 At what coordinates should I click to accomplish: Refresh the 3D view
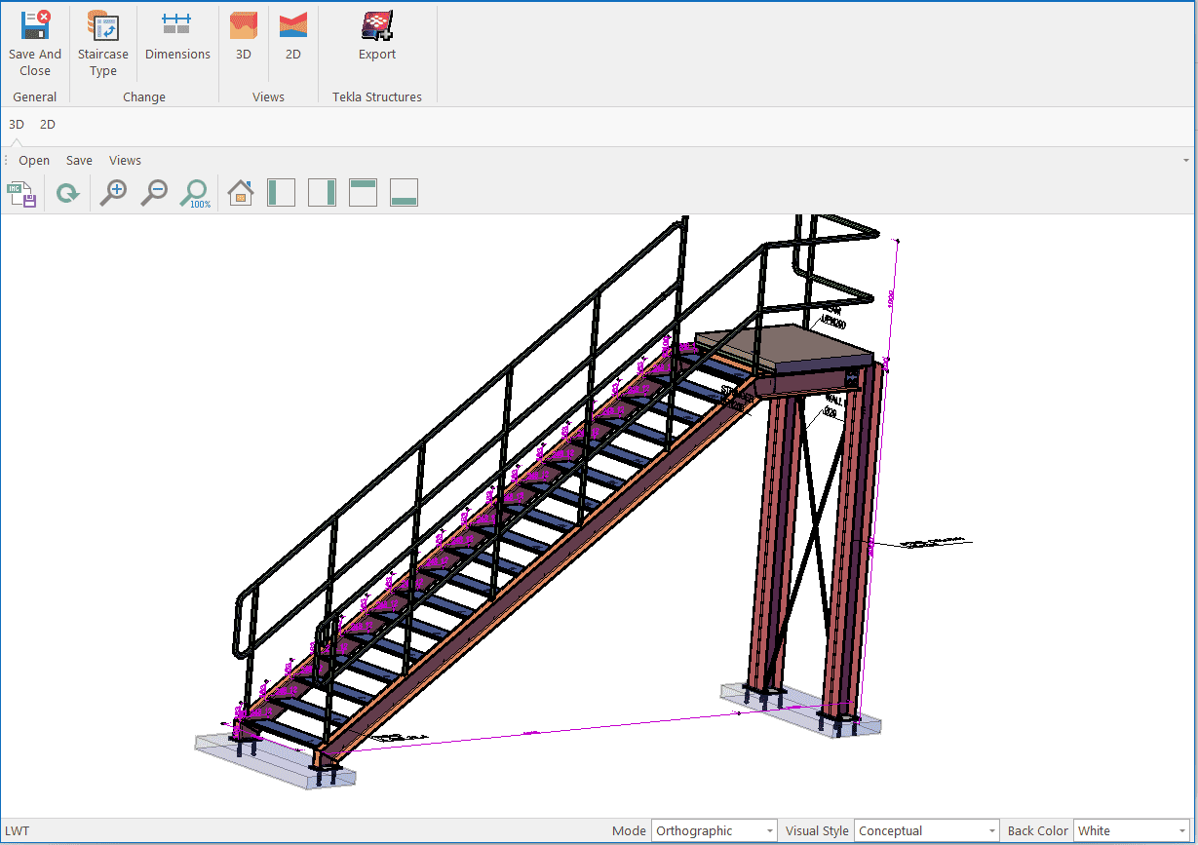pyautogui.click(x=67, y=194)
